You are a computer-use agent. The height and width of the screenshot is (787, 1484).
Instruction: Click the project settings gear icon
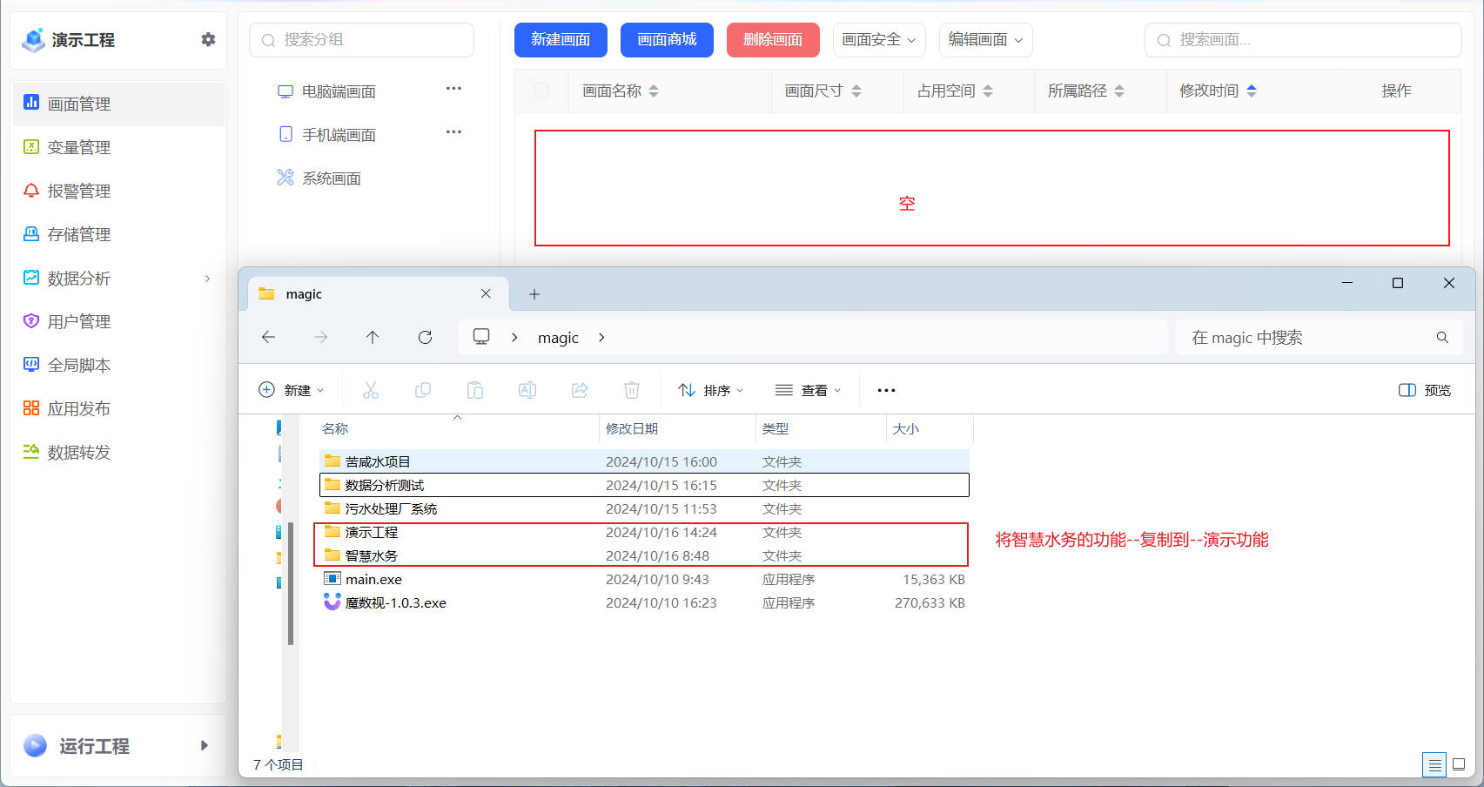(208, 39)
